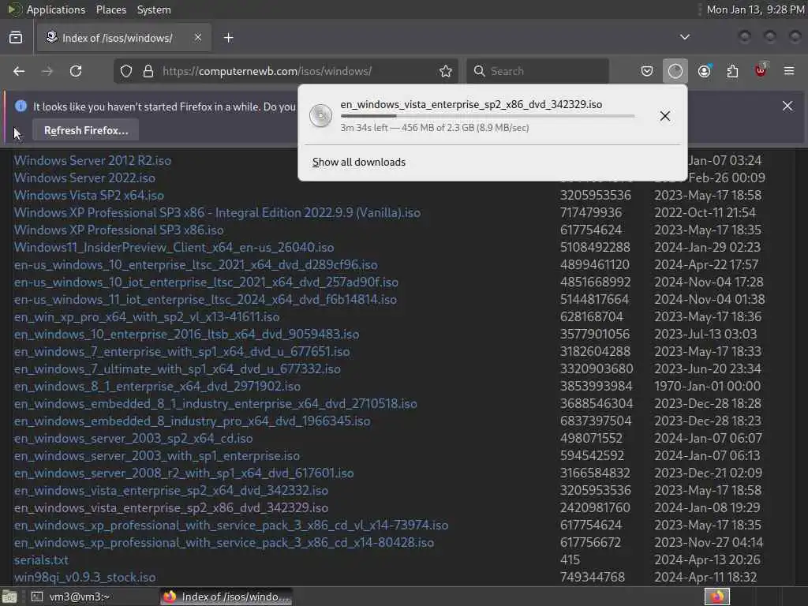Image resolution: width=808 pixels, height=606 pixels.
Task: Toggle the downloads panel button
Action: [675, 71]
